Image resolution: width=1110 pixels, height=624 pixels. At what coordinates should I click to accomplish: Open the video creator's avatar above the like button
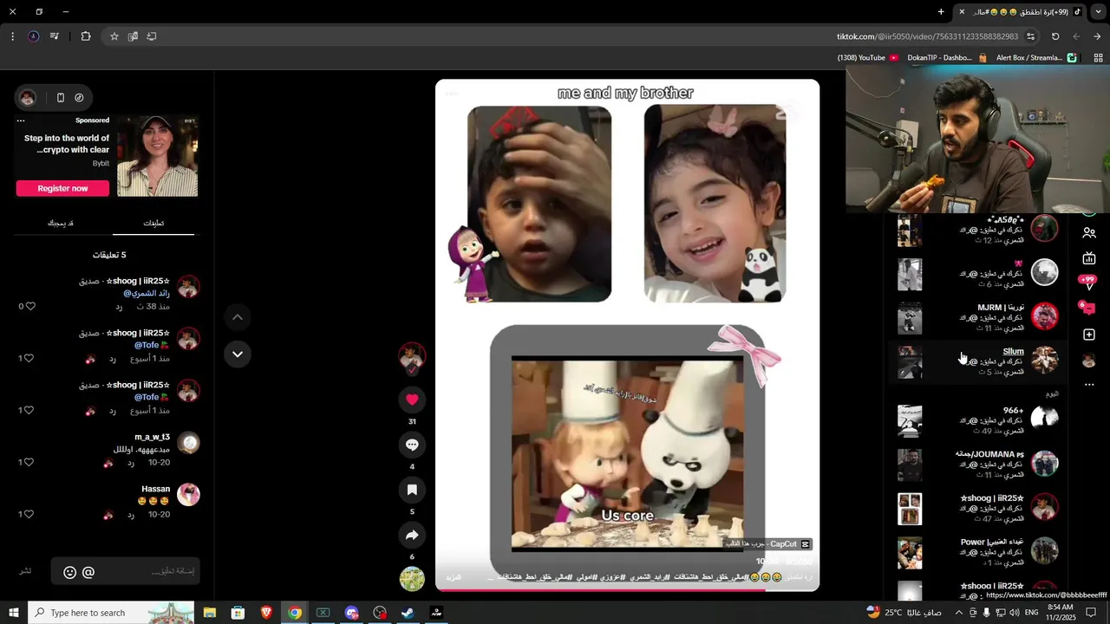[412, 356]
